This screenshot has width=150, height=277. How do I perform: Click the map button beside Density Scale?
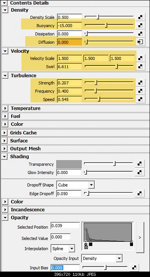click(140, 17)
